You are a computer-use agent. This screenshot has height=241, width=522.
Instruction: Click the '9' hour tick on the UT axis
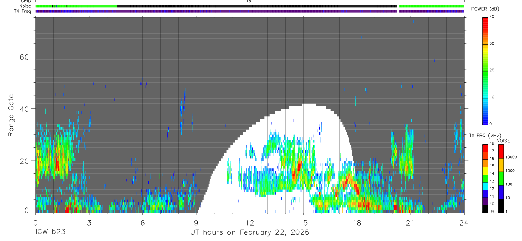[x=196, y=222]
